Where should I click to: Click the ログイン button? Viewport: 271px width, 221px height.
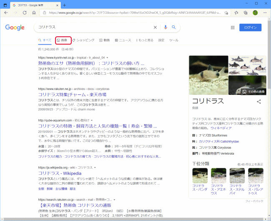pos(250,28)
